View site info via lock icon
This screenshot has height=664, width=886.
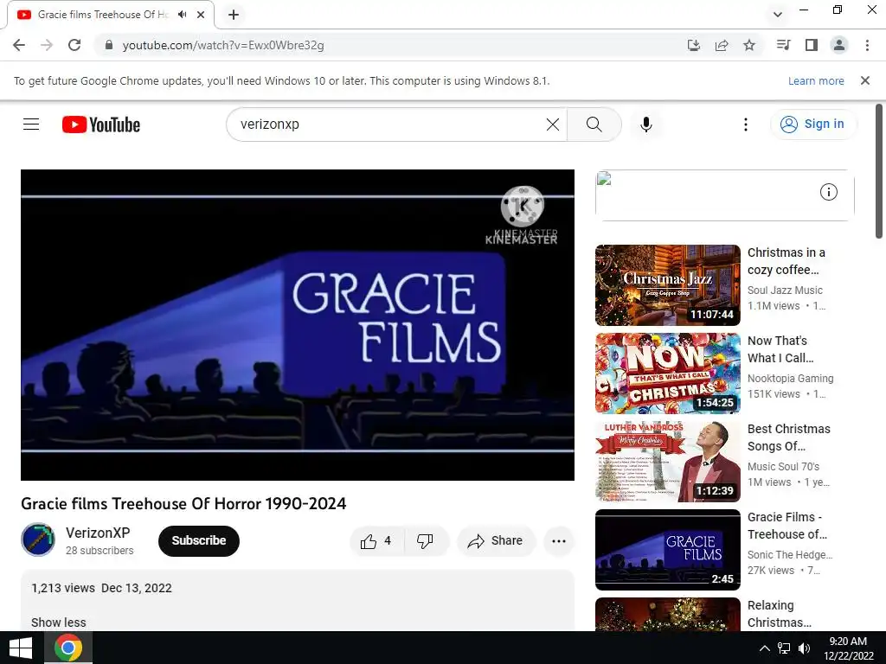pos(109,45)
